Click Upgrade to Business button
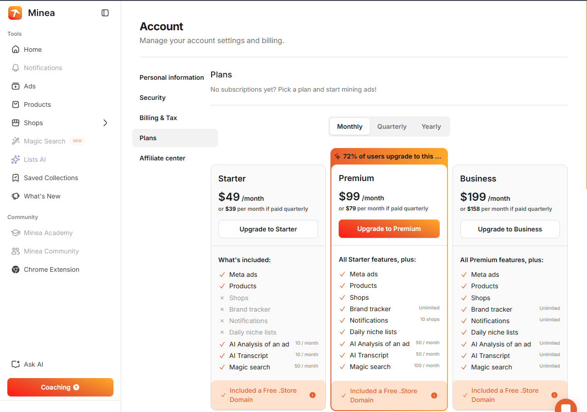Viewport: 587px width, 412px height. coord(510,229)
